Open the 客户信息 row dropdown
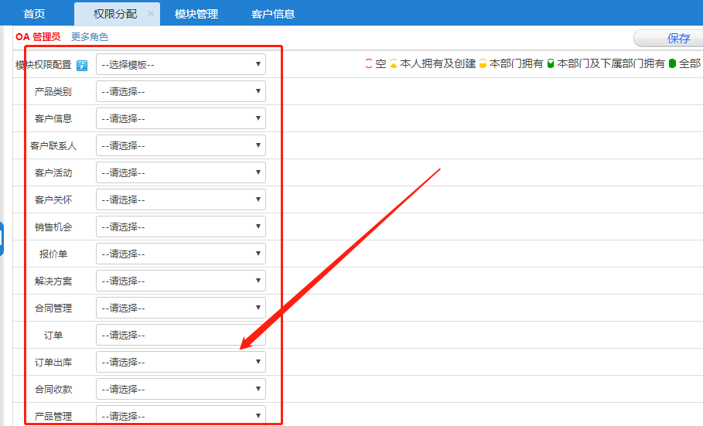Screen dimensions: 703x426 point(181,119)
